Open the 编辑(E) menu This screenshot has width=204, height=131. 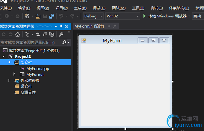(x=24, y=8)
